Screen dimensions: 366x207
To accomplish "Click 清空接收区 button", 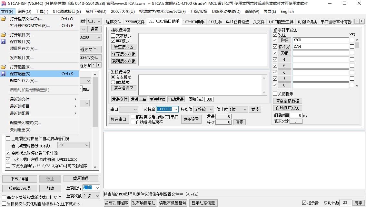I will tap(124, 47).
